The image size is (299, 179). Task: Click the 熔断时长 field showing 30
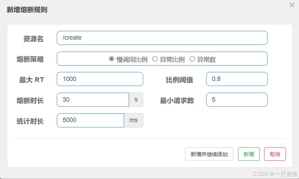coord(93,100)
